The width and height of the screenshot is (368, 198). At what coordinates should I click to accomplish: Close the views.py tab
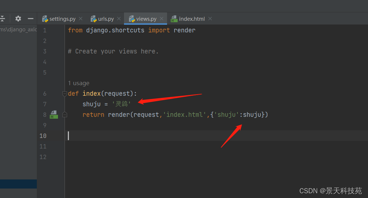click(x=162, y=19)
